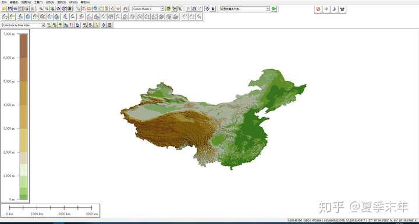Click the Save Workspace disk icon
This screenshot has height=224, width=419.
(x=10, y=9)
